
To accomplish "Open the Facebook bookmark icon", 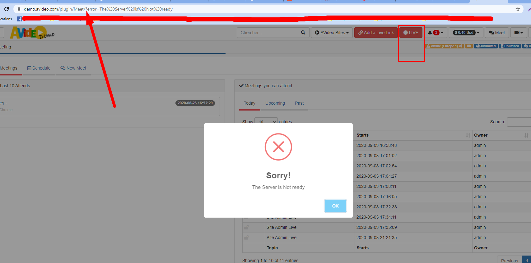I will coord(20,19).
